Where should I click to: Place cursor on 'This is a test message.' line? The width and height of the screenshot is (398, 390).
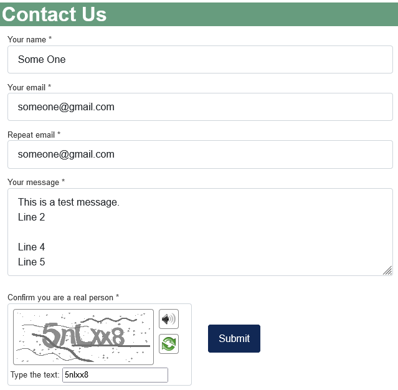(69, 202)
